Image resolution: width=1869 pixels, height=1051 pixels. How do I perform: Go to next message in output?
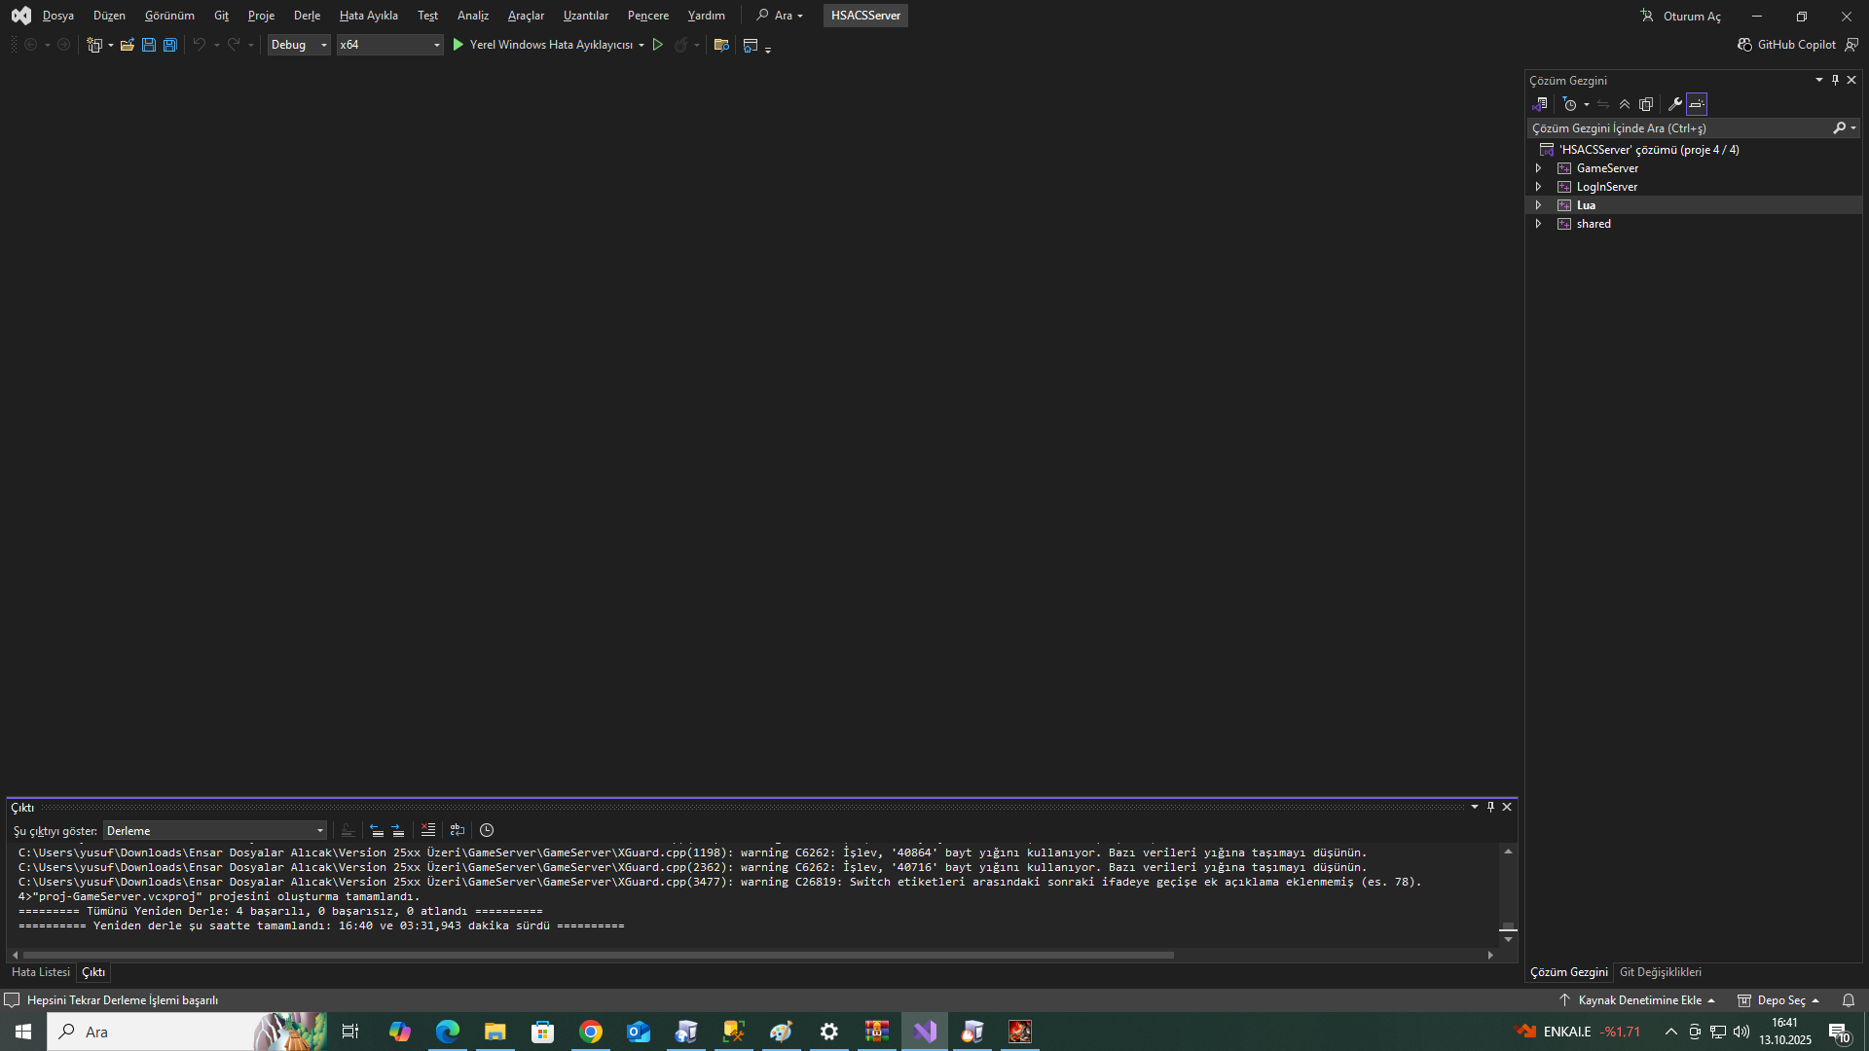tap(398, 830)
